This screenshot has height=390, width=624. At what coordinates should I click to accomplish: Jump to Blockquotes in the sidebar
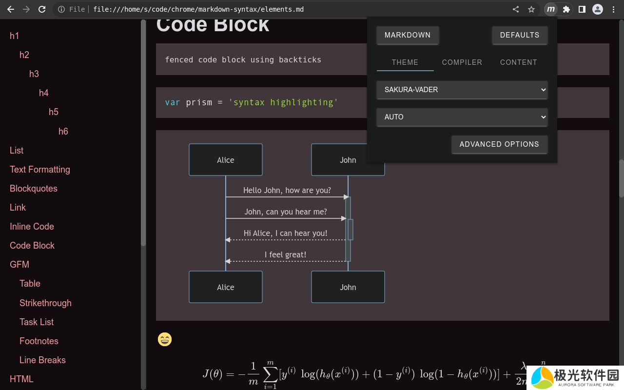tap(34, 189)
